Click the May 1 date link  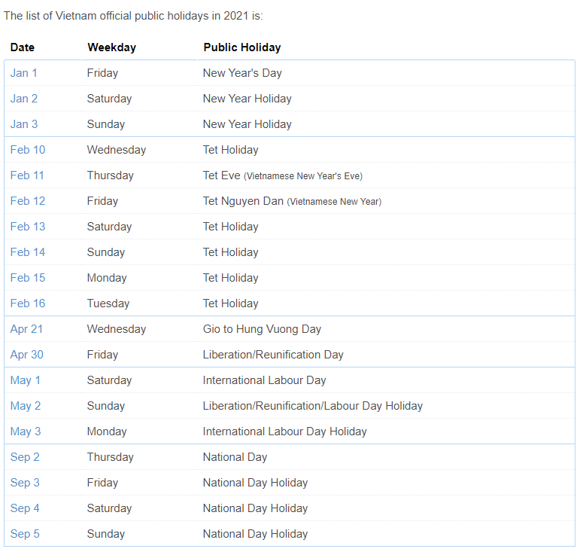pyautogui.click(x=26, y=380)
